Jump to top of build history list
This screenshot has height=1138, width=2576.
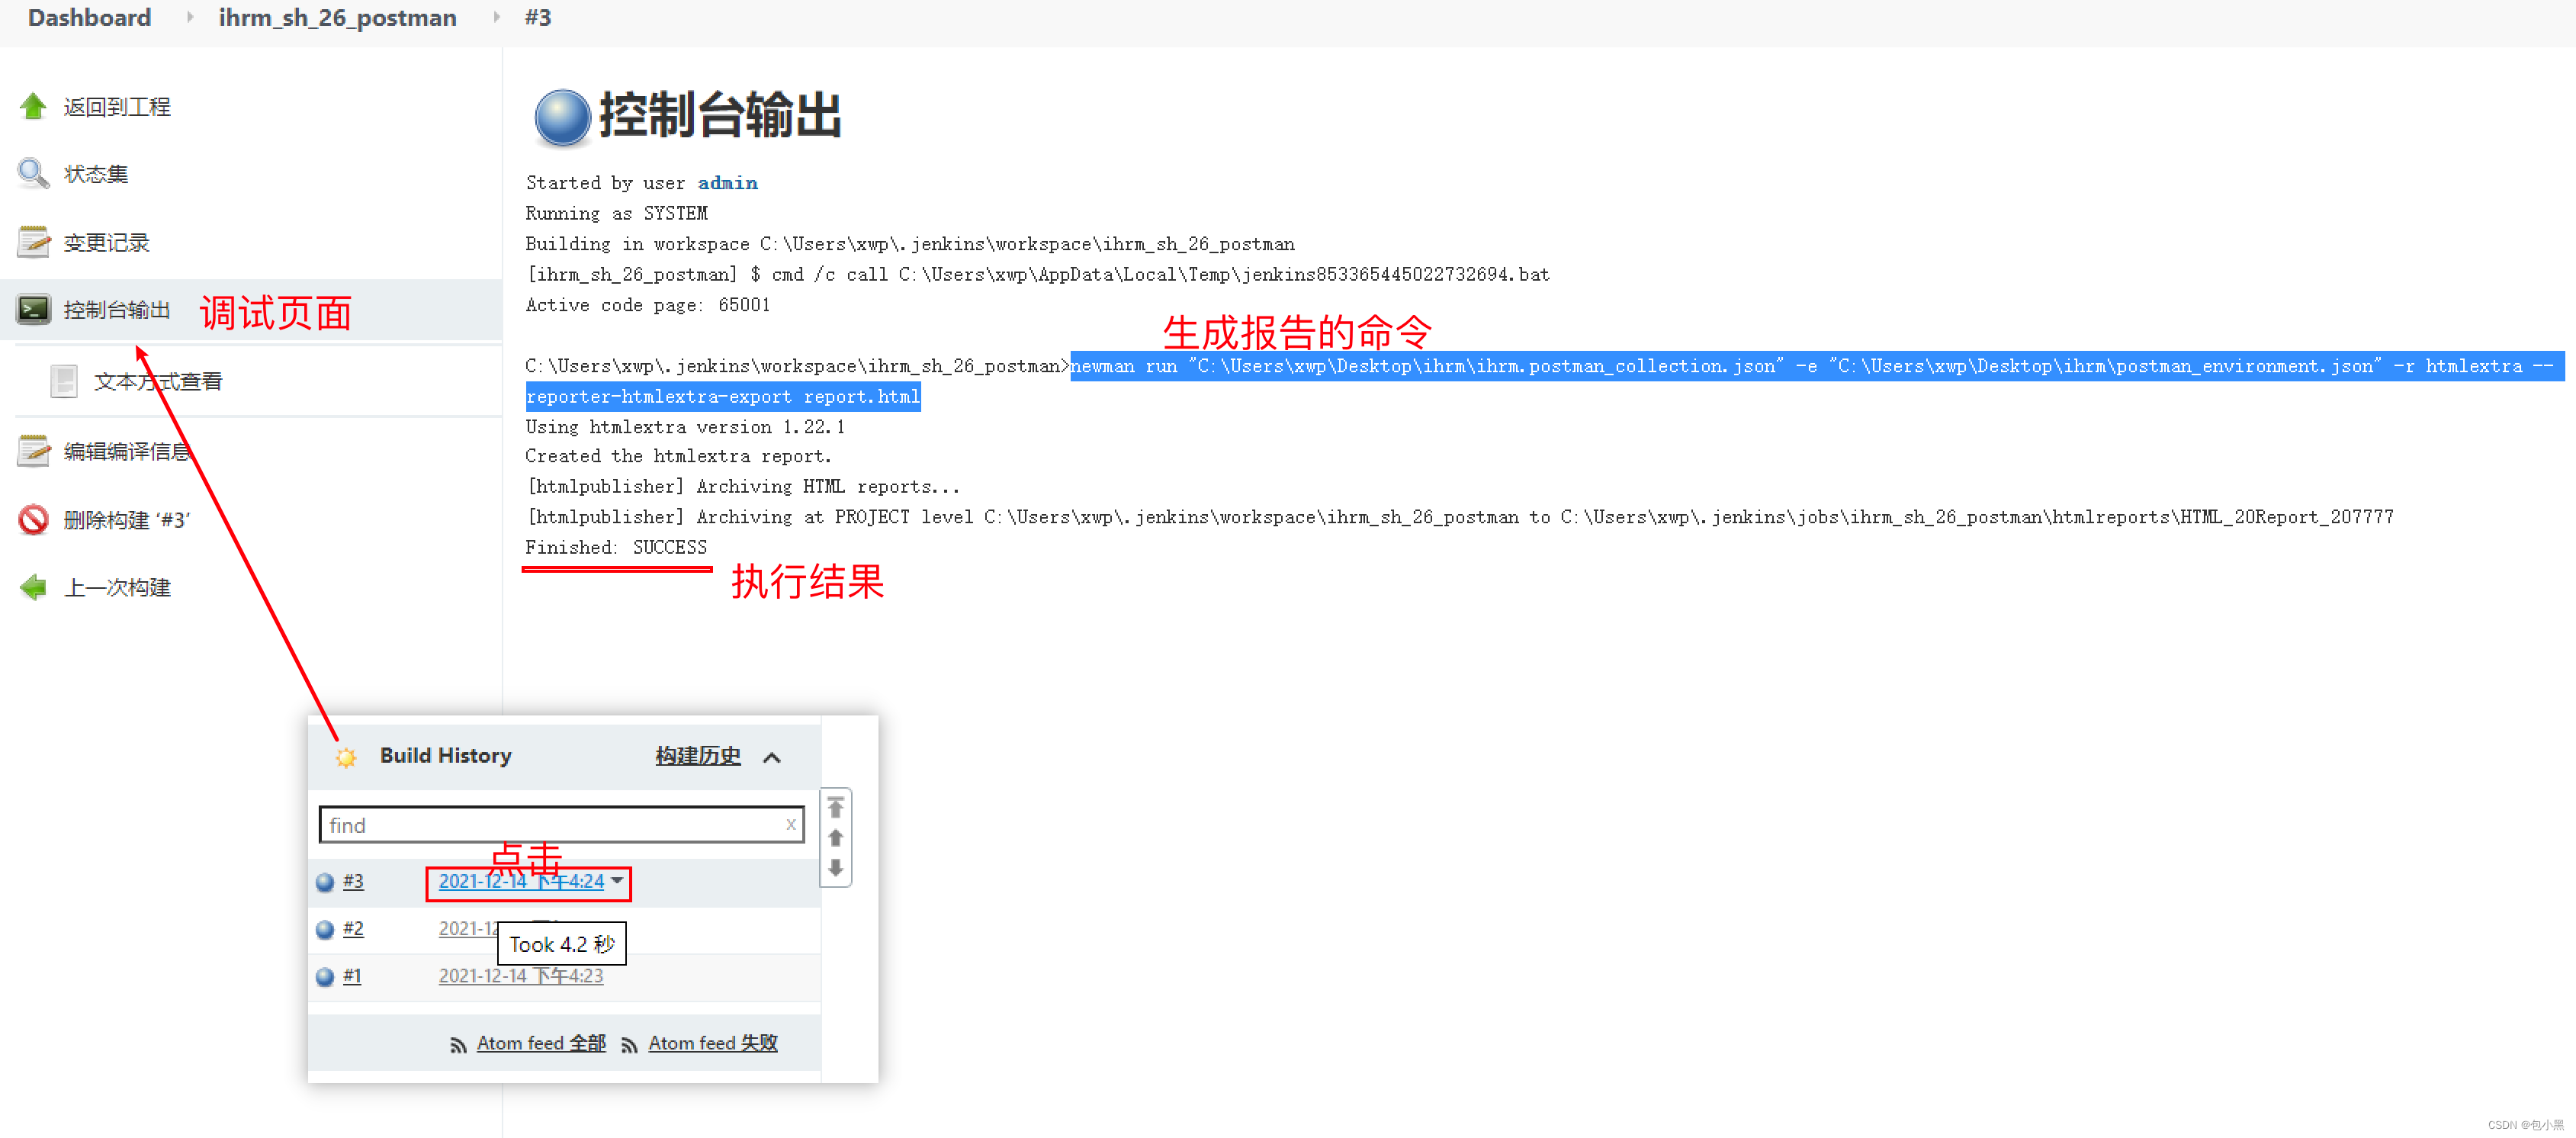pyautogui.click(x=835, y=807)
